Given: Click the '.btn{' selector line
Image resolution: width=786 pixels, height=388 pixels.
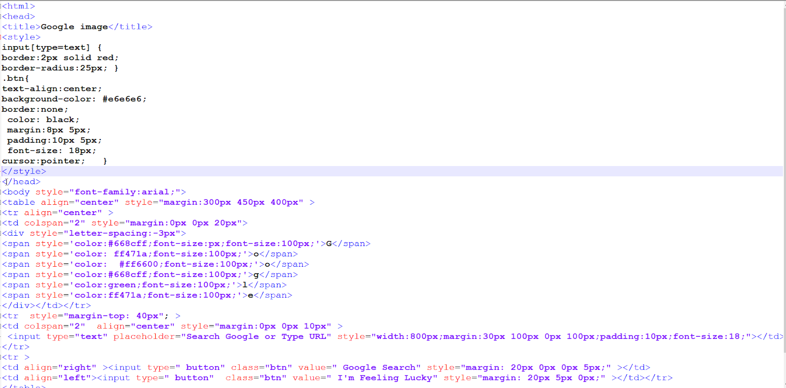Looking at the screenshot, I should [x=16, y=78].
